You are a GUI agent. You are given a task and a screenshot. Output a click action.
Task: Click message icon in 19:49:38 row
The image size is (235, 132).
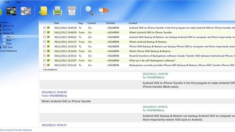coord(48,27)
